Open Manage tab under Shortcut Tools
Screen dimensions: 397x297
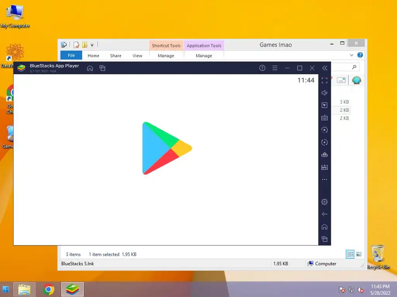coord(166,56)
